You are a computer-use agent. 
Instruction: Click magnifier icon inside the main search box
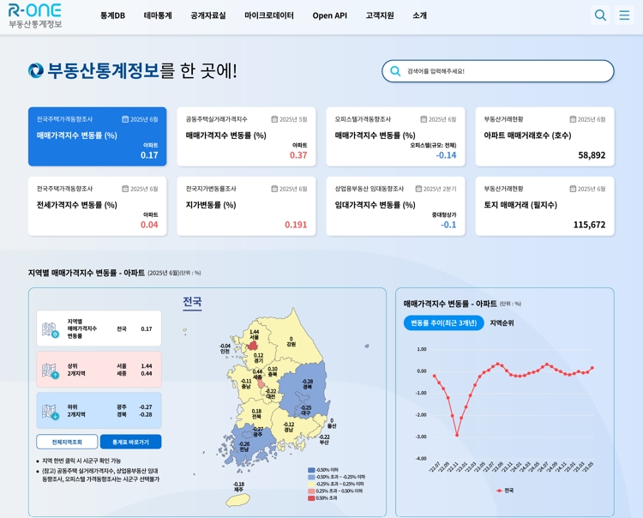tap(395, 71)
